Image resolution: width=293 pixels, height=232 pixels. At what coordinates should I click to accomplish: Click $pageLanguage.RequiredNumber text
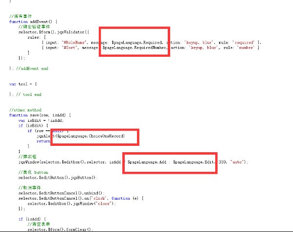tap(135, 47)
